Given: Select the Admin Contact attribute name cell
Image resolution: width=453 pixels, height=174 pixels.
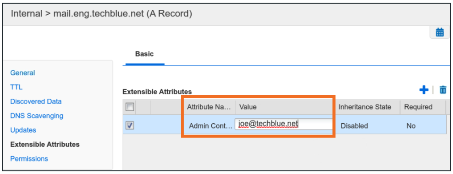Looking at the screenshot, I should coord(210,126).
